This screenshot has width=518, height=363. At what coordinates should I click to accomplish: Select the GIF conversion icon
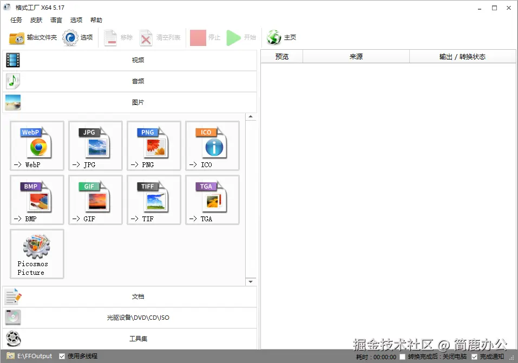click(x=95, y=200)
